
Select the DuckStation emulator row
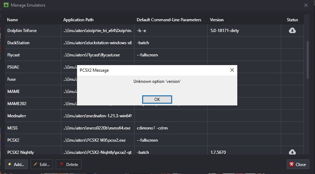tap(154, 42)
